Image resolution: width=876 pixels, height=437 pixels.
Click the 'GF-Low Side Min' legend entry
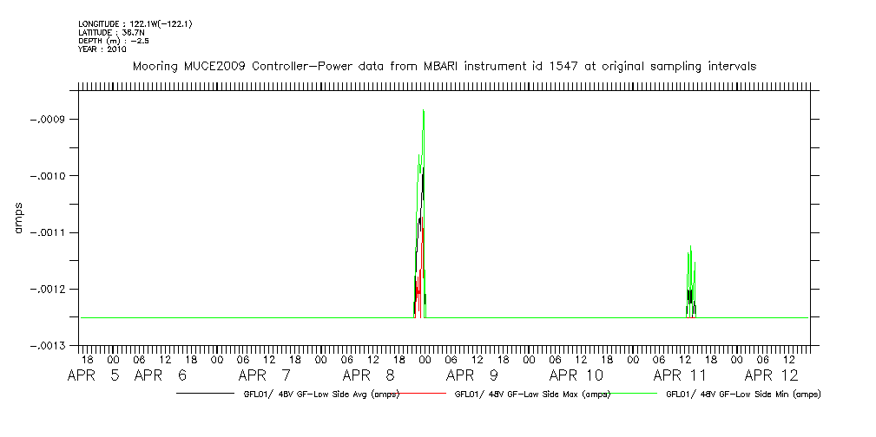tap(742, 395)
